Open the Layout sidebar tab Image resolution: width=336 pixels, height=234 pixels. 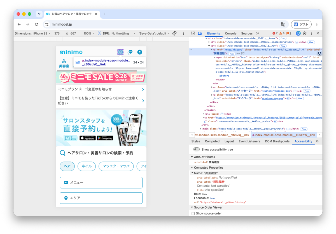pos(229,141)
